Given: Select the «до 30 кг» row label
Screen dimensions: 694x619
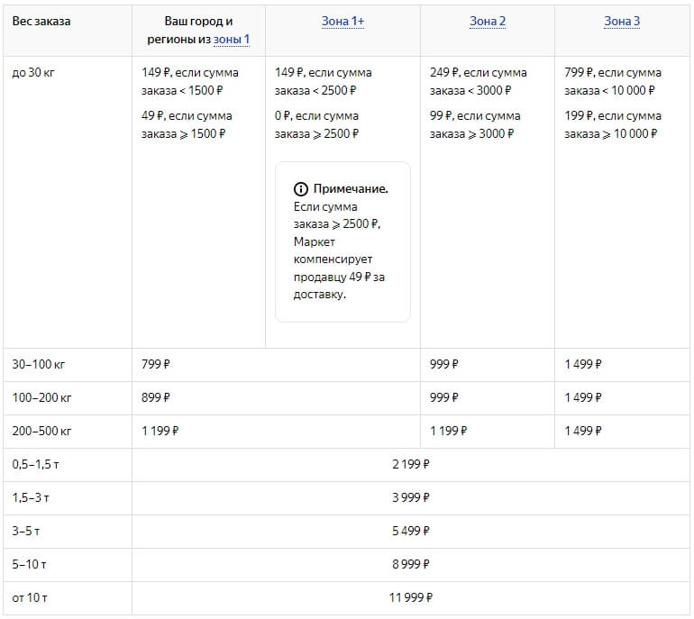Looking at the screenshot, I should pos(33,72).
